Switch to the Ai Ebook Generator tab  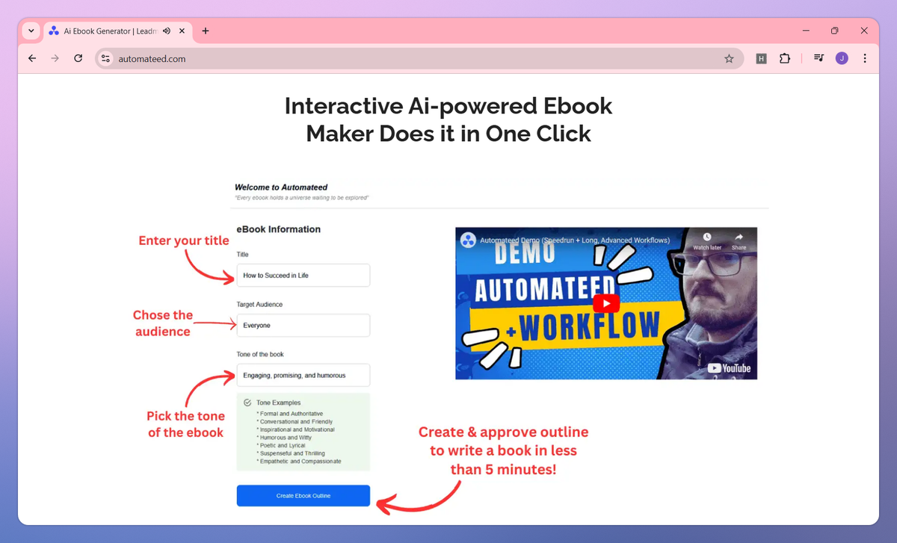[x=108, y=31]
